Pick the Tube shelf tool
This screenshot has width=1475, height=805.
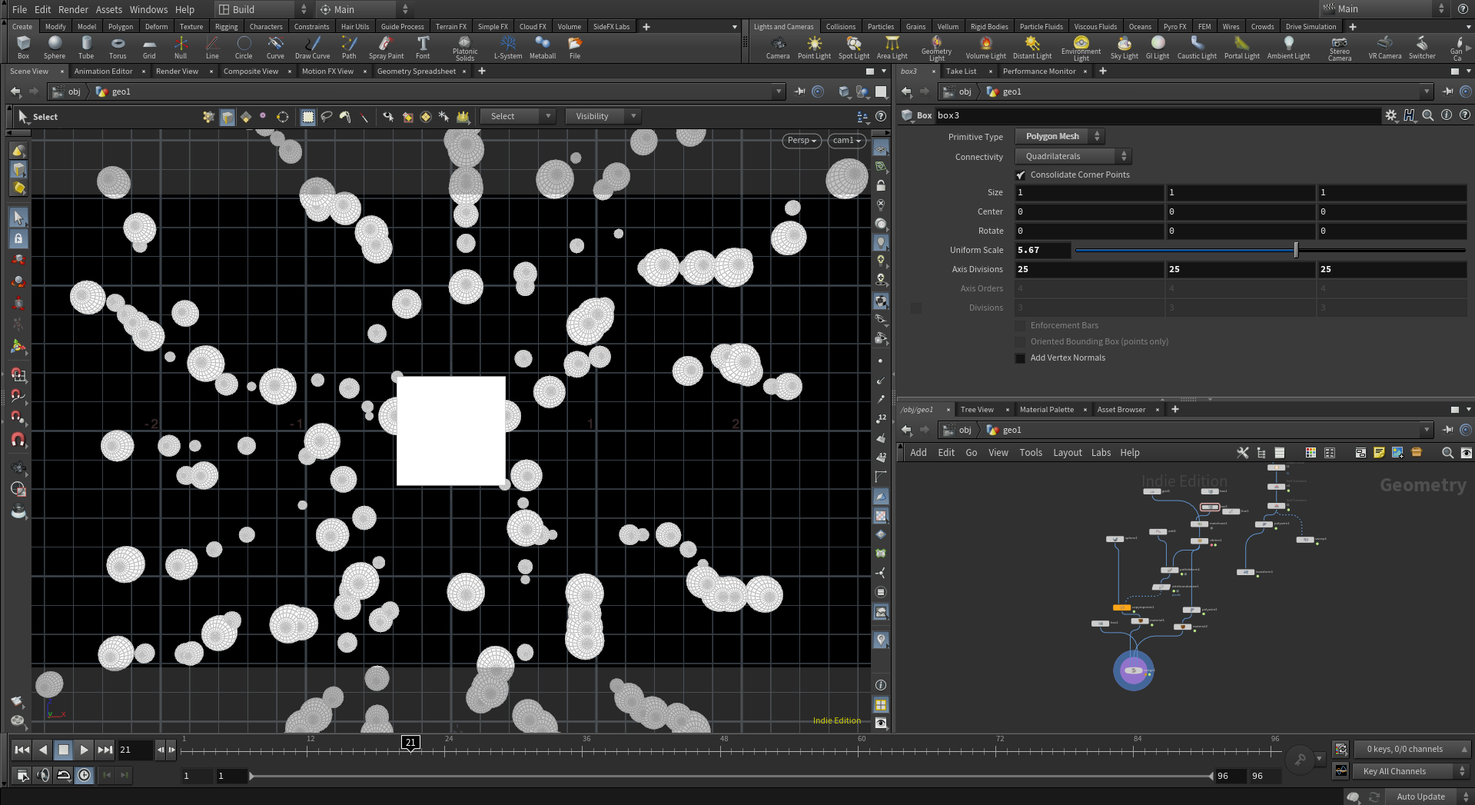[86, 47]
